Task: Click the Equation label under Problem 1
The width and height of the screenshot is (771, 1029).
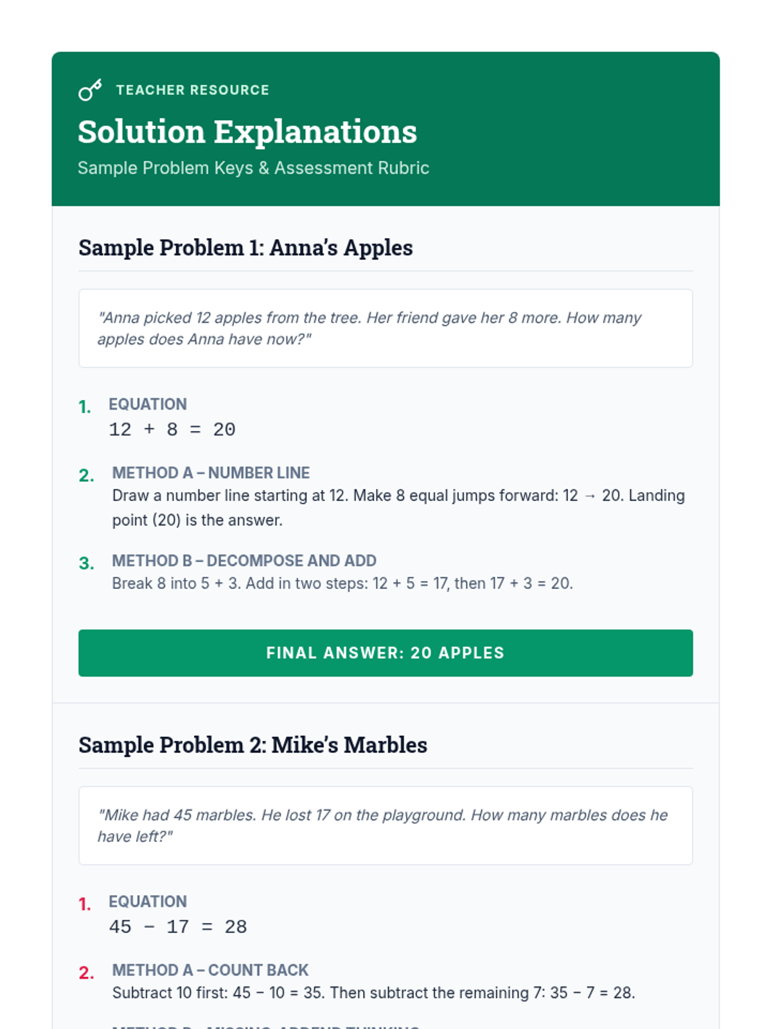Action: tap(148, 404)
